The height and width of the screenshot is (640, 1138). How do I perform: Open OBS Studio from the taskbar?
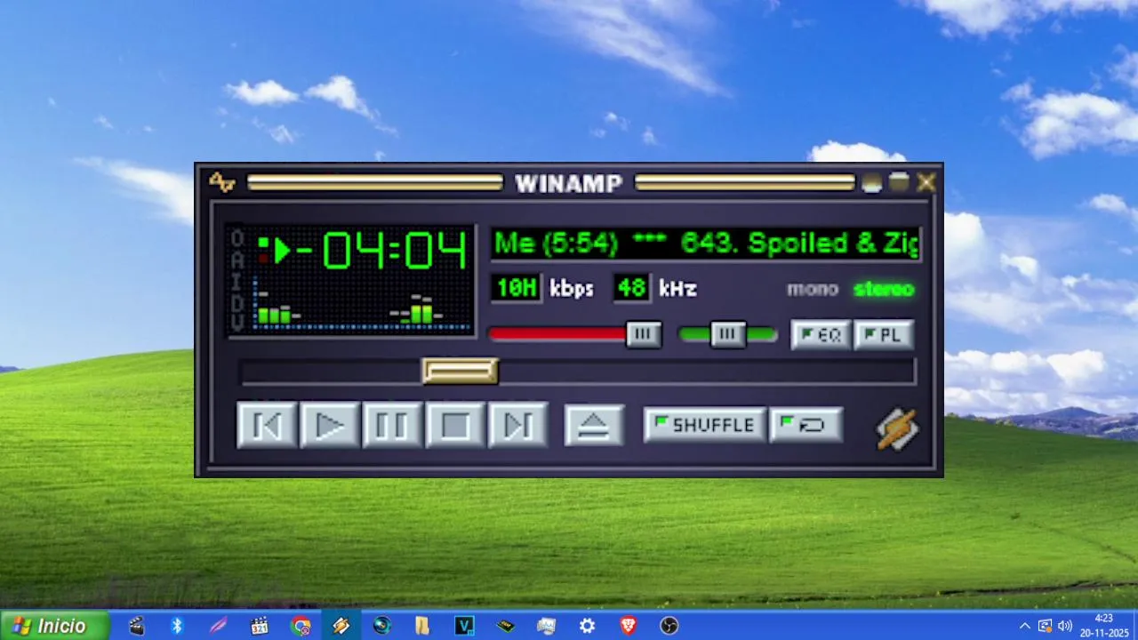[x=669, y=626]
